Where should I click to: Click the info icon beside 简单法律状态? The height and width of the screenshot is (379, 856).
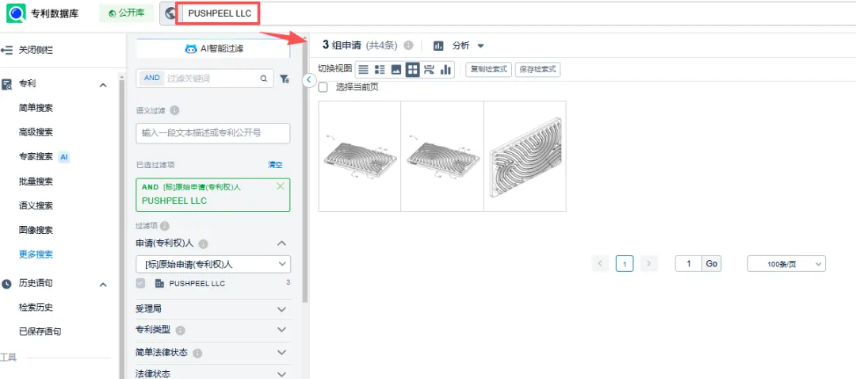pyautogui.click(x=197, y=354)
